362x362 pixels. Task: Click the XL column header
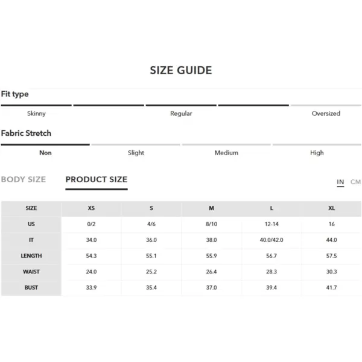(331, 208)
